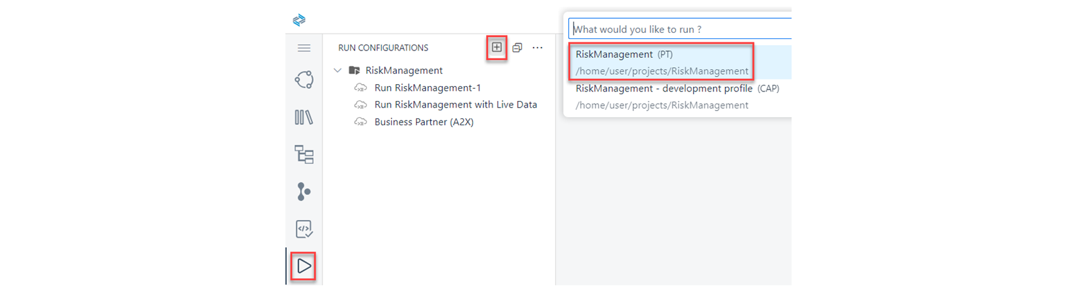
Task: Open the explorer tree structure icon
Action: coord(304,155)
